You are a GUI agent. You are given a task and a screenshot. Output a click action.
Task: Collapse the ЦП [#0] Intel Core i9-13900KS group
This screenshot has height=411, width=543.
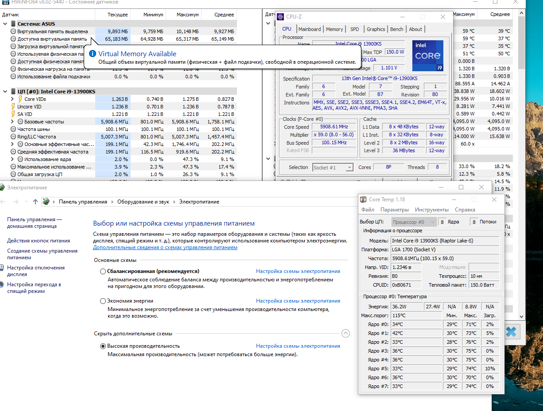tap(5, 92)
